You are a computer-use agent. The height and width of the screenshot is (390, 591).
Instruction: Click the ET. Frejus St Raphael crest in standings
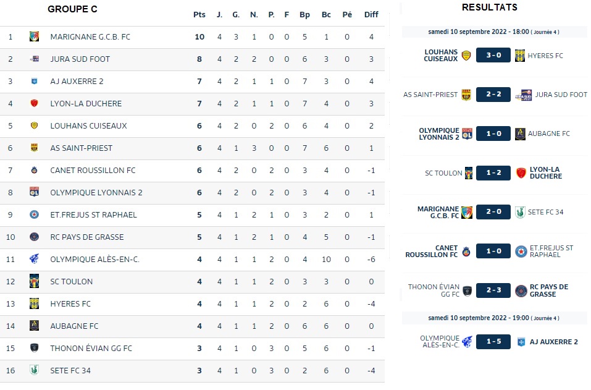click(x=35, y=214)
